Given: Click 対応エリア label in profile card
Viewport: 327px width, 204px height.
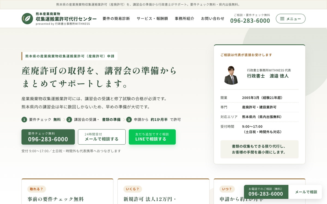Looking at the screenshot, I should coord(229,117).
